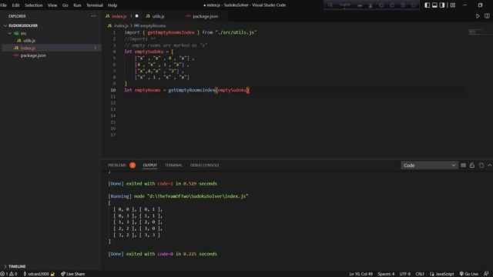
Task: Change UTF-8 file encoding
Action: pos(404,274)
